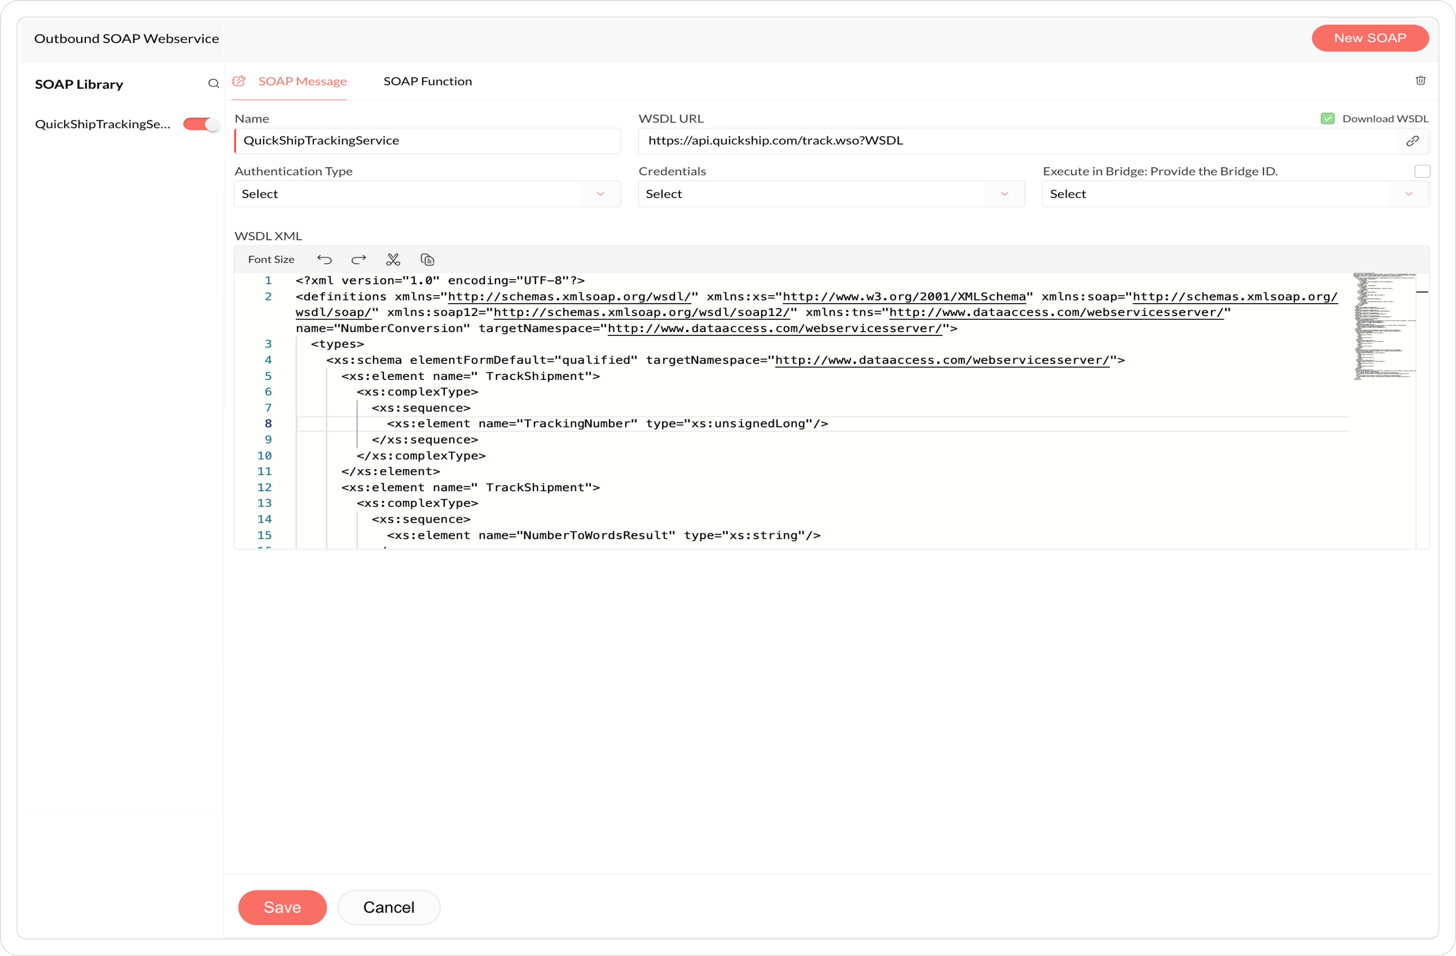The height and width of the screenshot is (956, 1456).
Task: Click the cut scissors icon
Action: (x=393, y=260)
